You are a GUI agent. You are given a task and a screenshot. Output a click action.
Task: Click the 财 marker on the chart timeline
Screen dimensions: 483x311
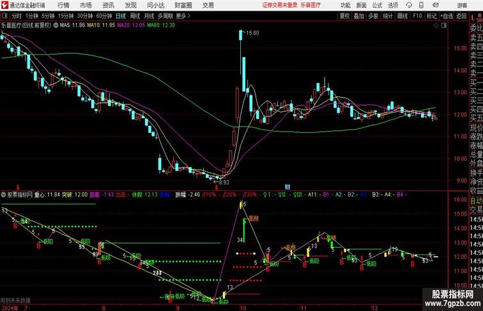pos(287,187)
